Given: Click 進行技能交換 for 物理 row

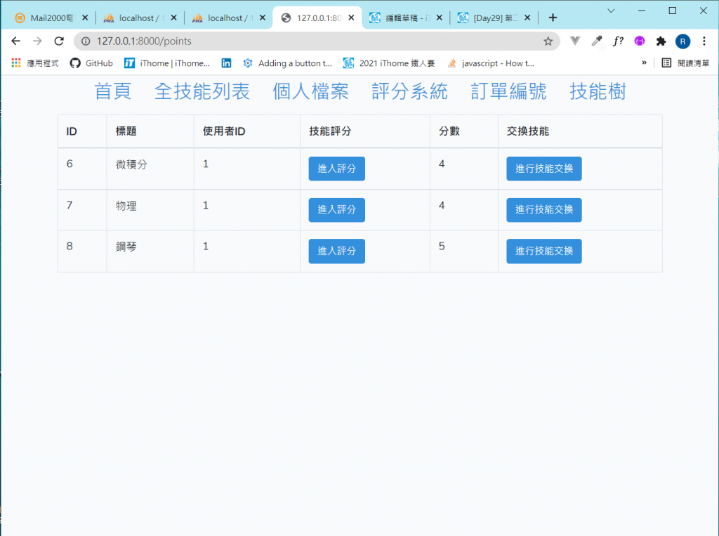Looking at the screenshot, I should pyautogui.click(x=544, y=210).
